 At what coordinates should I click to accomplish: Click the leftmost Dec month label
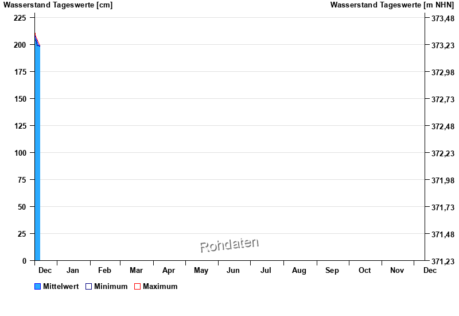coord(45,271)
